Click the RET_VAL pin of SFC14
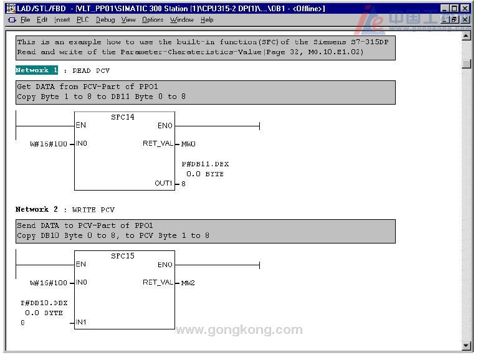Screen dimensions: 478x355 click(158, 143)
